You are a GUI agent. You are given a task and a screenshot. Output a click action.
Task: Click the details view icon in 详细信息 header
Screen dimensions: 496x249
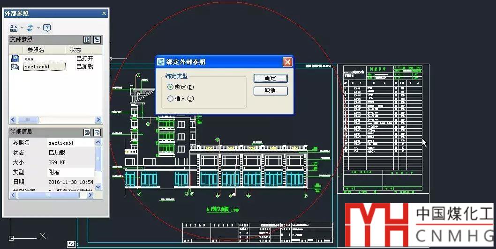pos(87,132)
